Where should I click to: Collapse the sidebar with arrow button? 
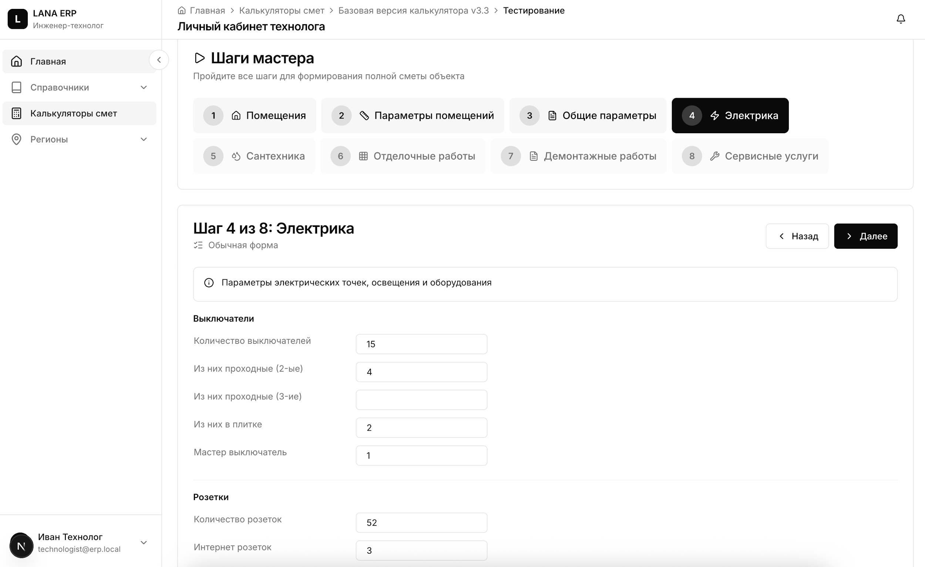(159, 60)
